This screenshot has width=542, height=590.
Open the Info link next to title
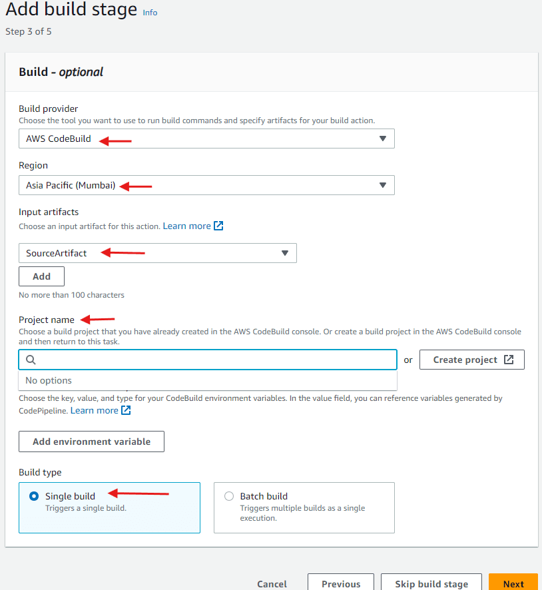(150, 13)
